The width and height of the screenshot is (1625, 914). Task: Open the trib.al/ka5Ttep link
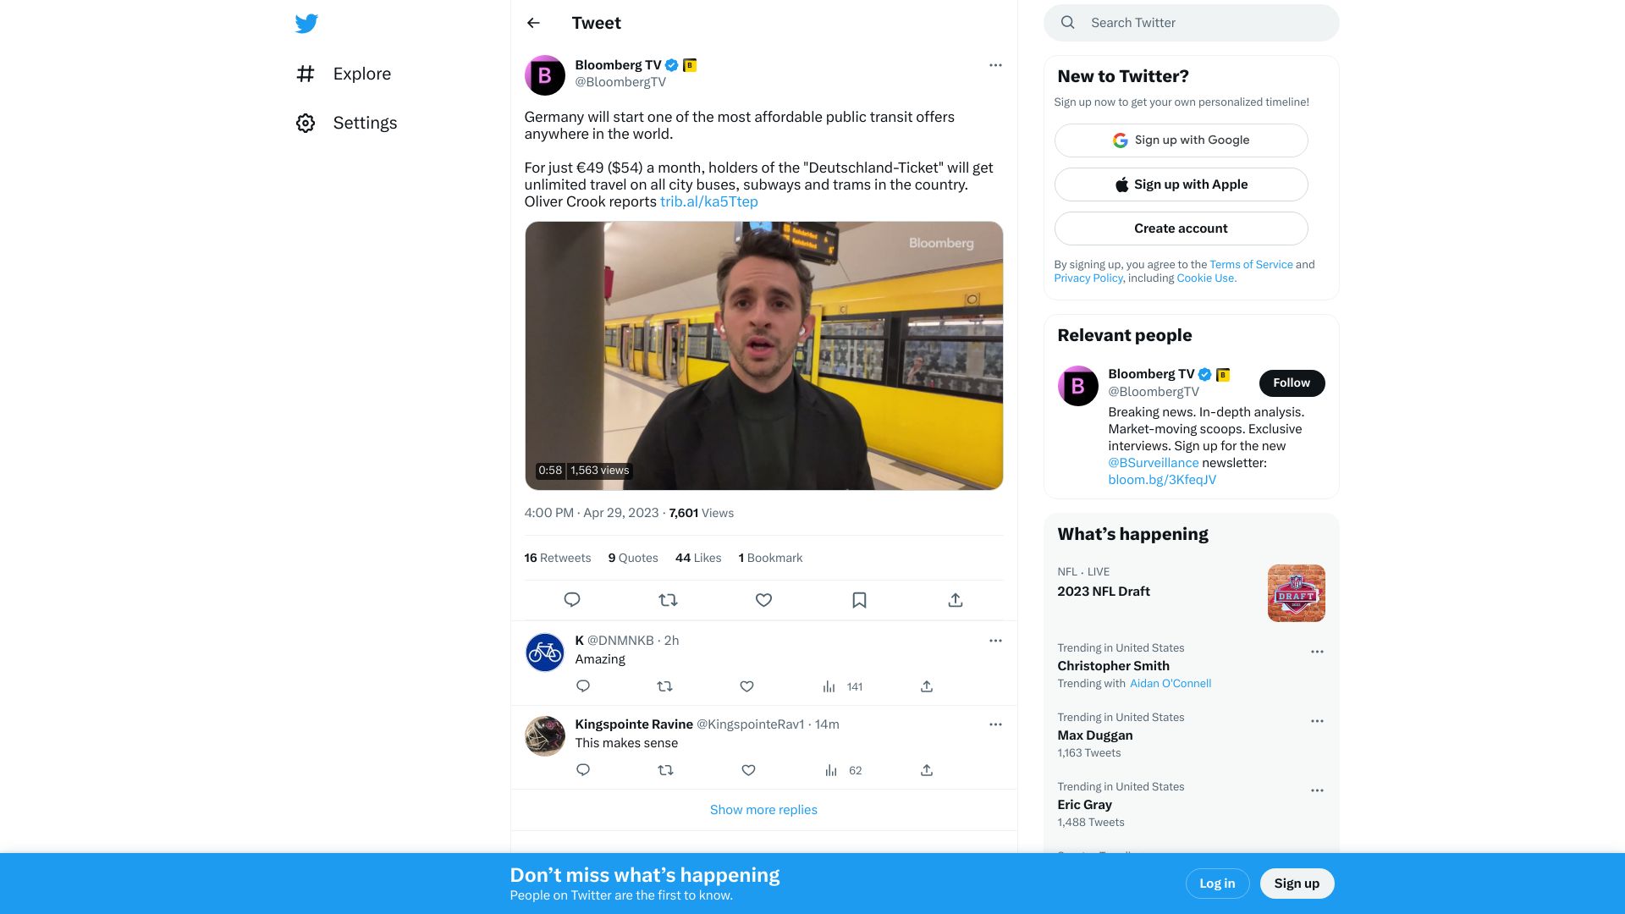(708, 201)
